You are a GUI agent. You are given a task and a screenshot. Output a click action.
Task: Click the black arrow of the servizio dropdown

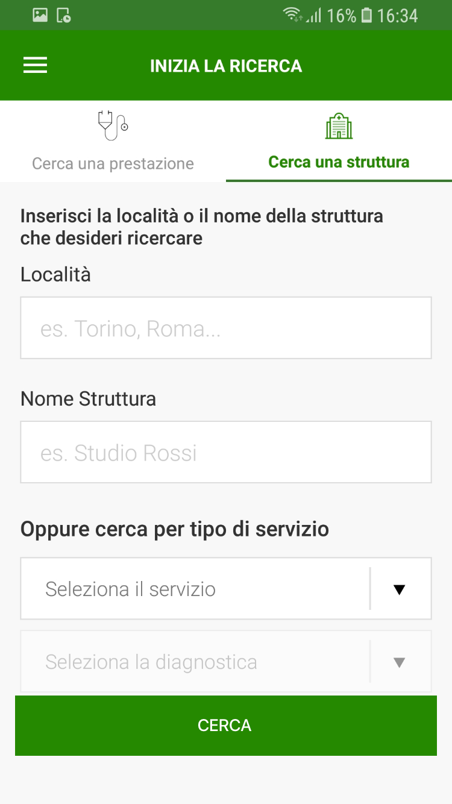tap(399, 589)
